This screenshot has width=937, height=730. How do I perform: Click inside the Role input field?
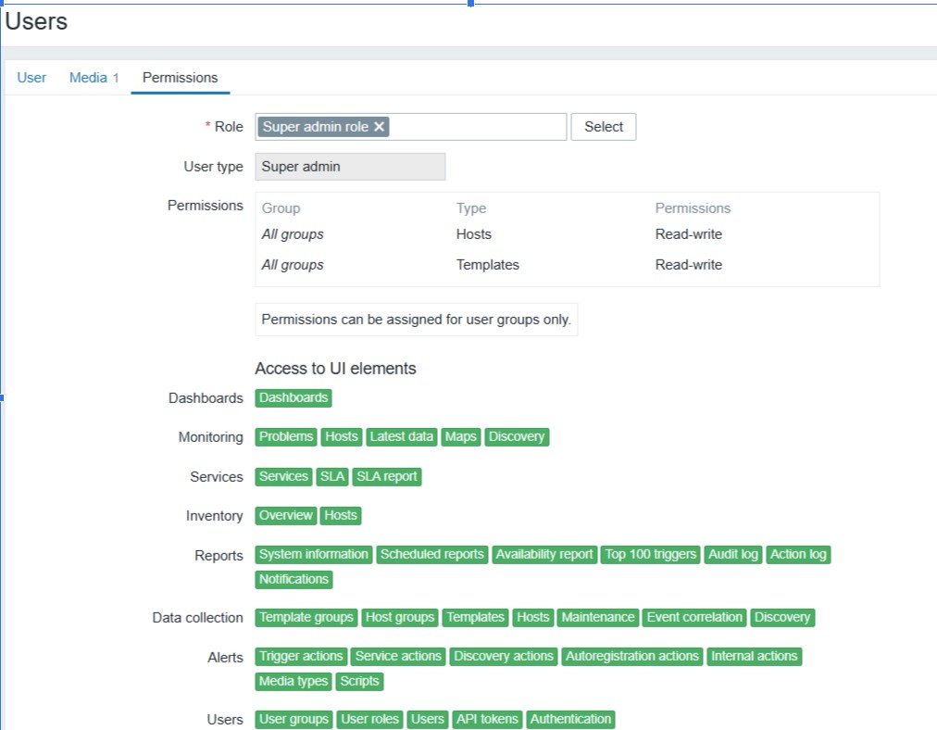click(477, 127)
